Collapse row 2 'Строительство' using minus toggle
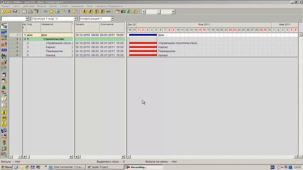Screen dimensions: 303x170 [x=20, y=39]
